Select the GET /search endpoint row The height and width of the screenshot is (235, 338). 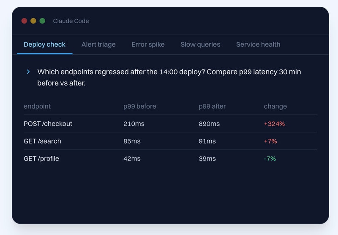[170, 141]
